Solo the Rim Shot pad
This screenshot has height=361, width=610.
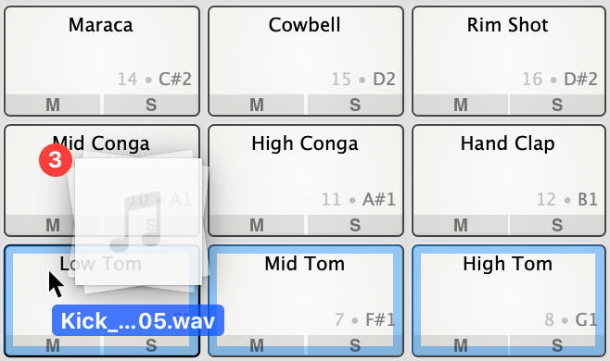(x=557, y=105)
